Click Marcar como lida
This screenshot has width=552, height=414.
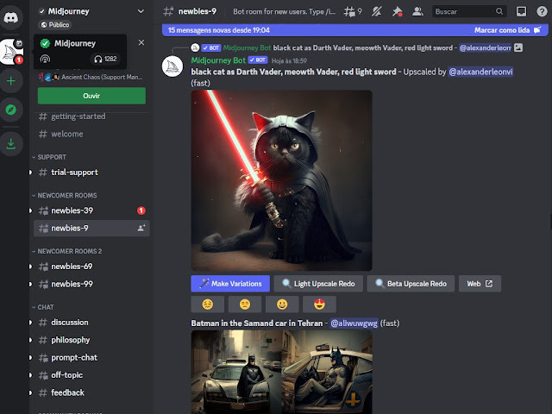tap(508, 30)
